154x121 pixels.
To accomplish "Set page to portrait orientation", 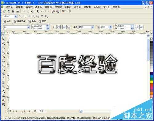I will tap(54, 27).
